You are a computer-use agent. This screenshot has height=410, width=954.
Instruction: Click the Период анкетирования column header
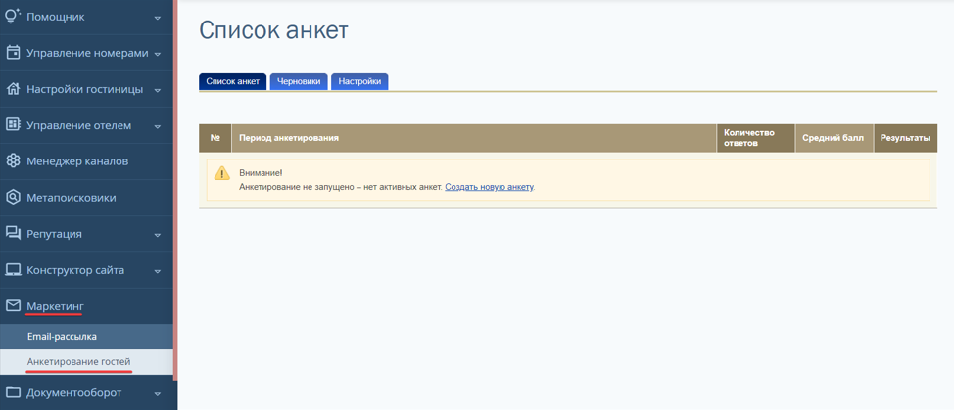coord(474,138)
